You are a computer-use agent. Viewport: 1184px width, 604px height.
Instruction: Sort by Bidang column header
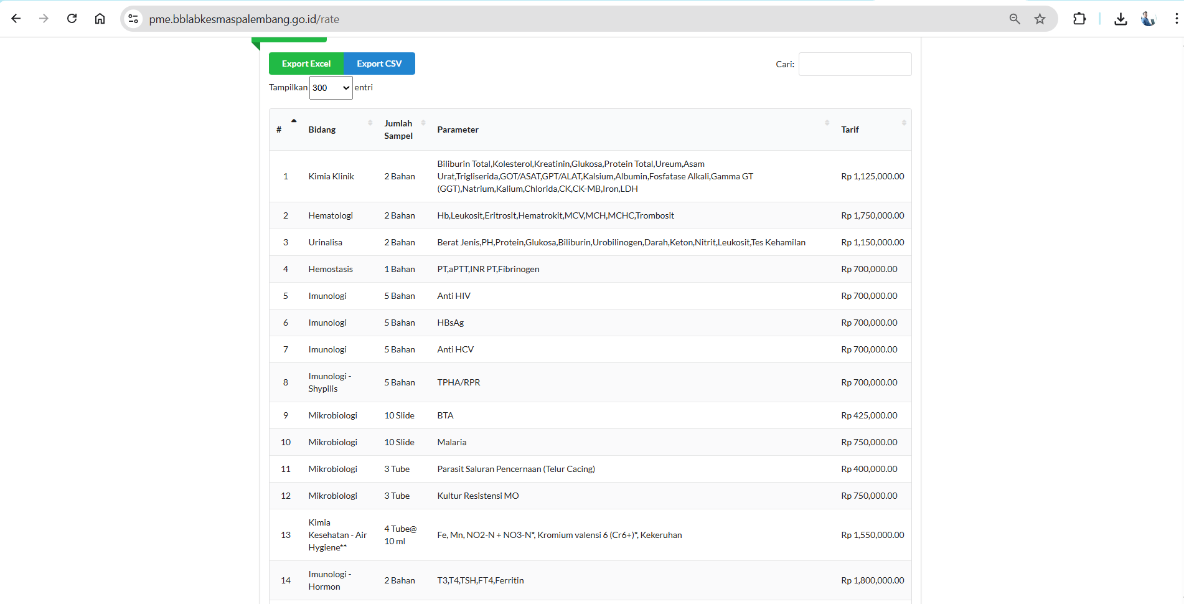(322, 130)
